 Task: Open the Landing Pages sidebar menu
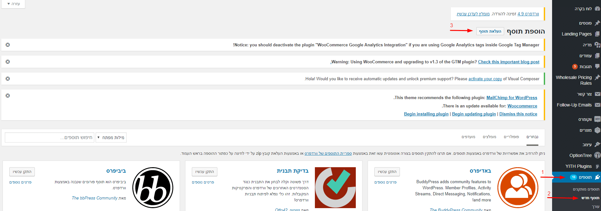pyautogui.click(x=576, y=34)
